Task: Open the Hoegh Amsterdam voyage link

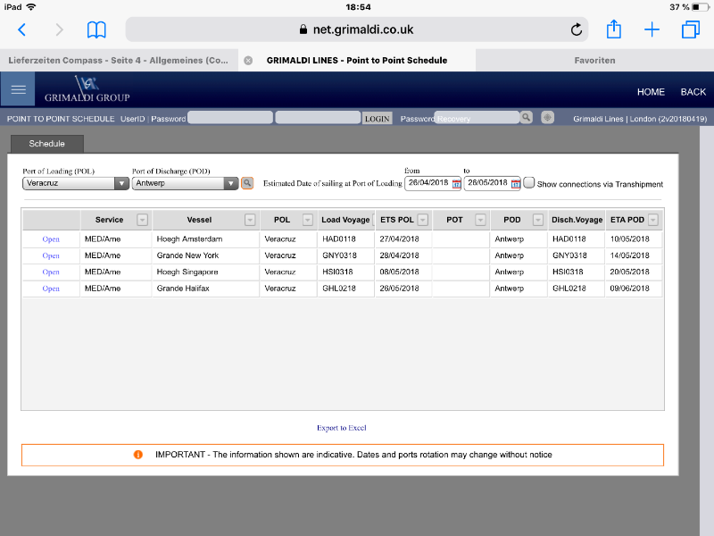Action: click(x=51, y=239)
